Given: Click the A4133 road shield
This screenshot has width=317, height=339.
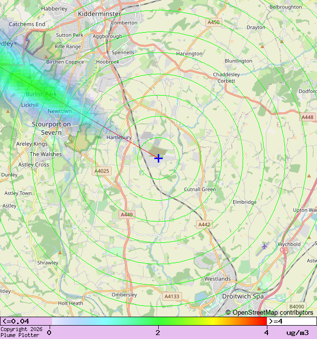Looking at the screenshot, I should coord(172,296).
